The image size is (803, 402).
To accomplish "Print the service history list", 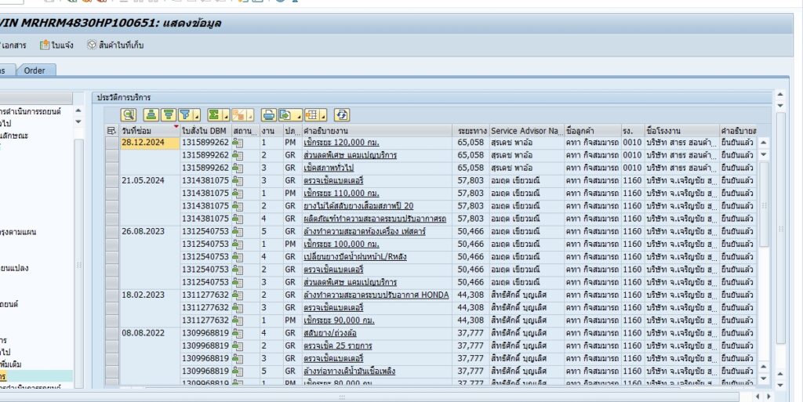I will click(268, 115).
